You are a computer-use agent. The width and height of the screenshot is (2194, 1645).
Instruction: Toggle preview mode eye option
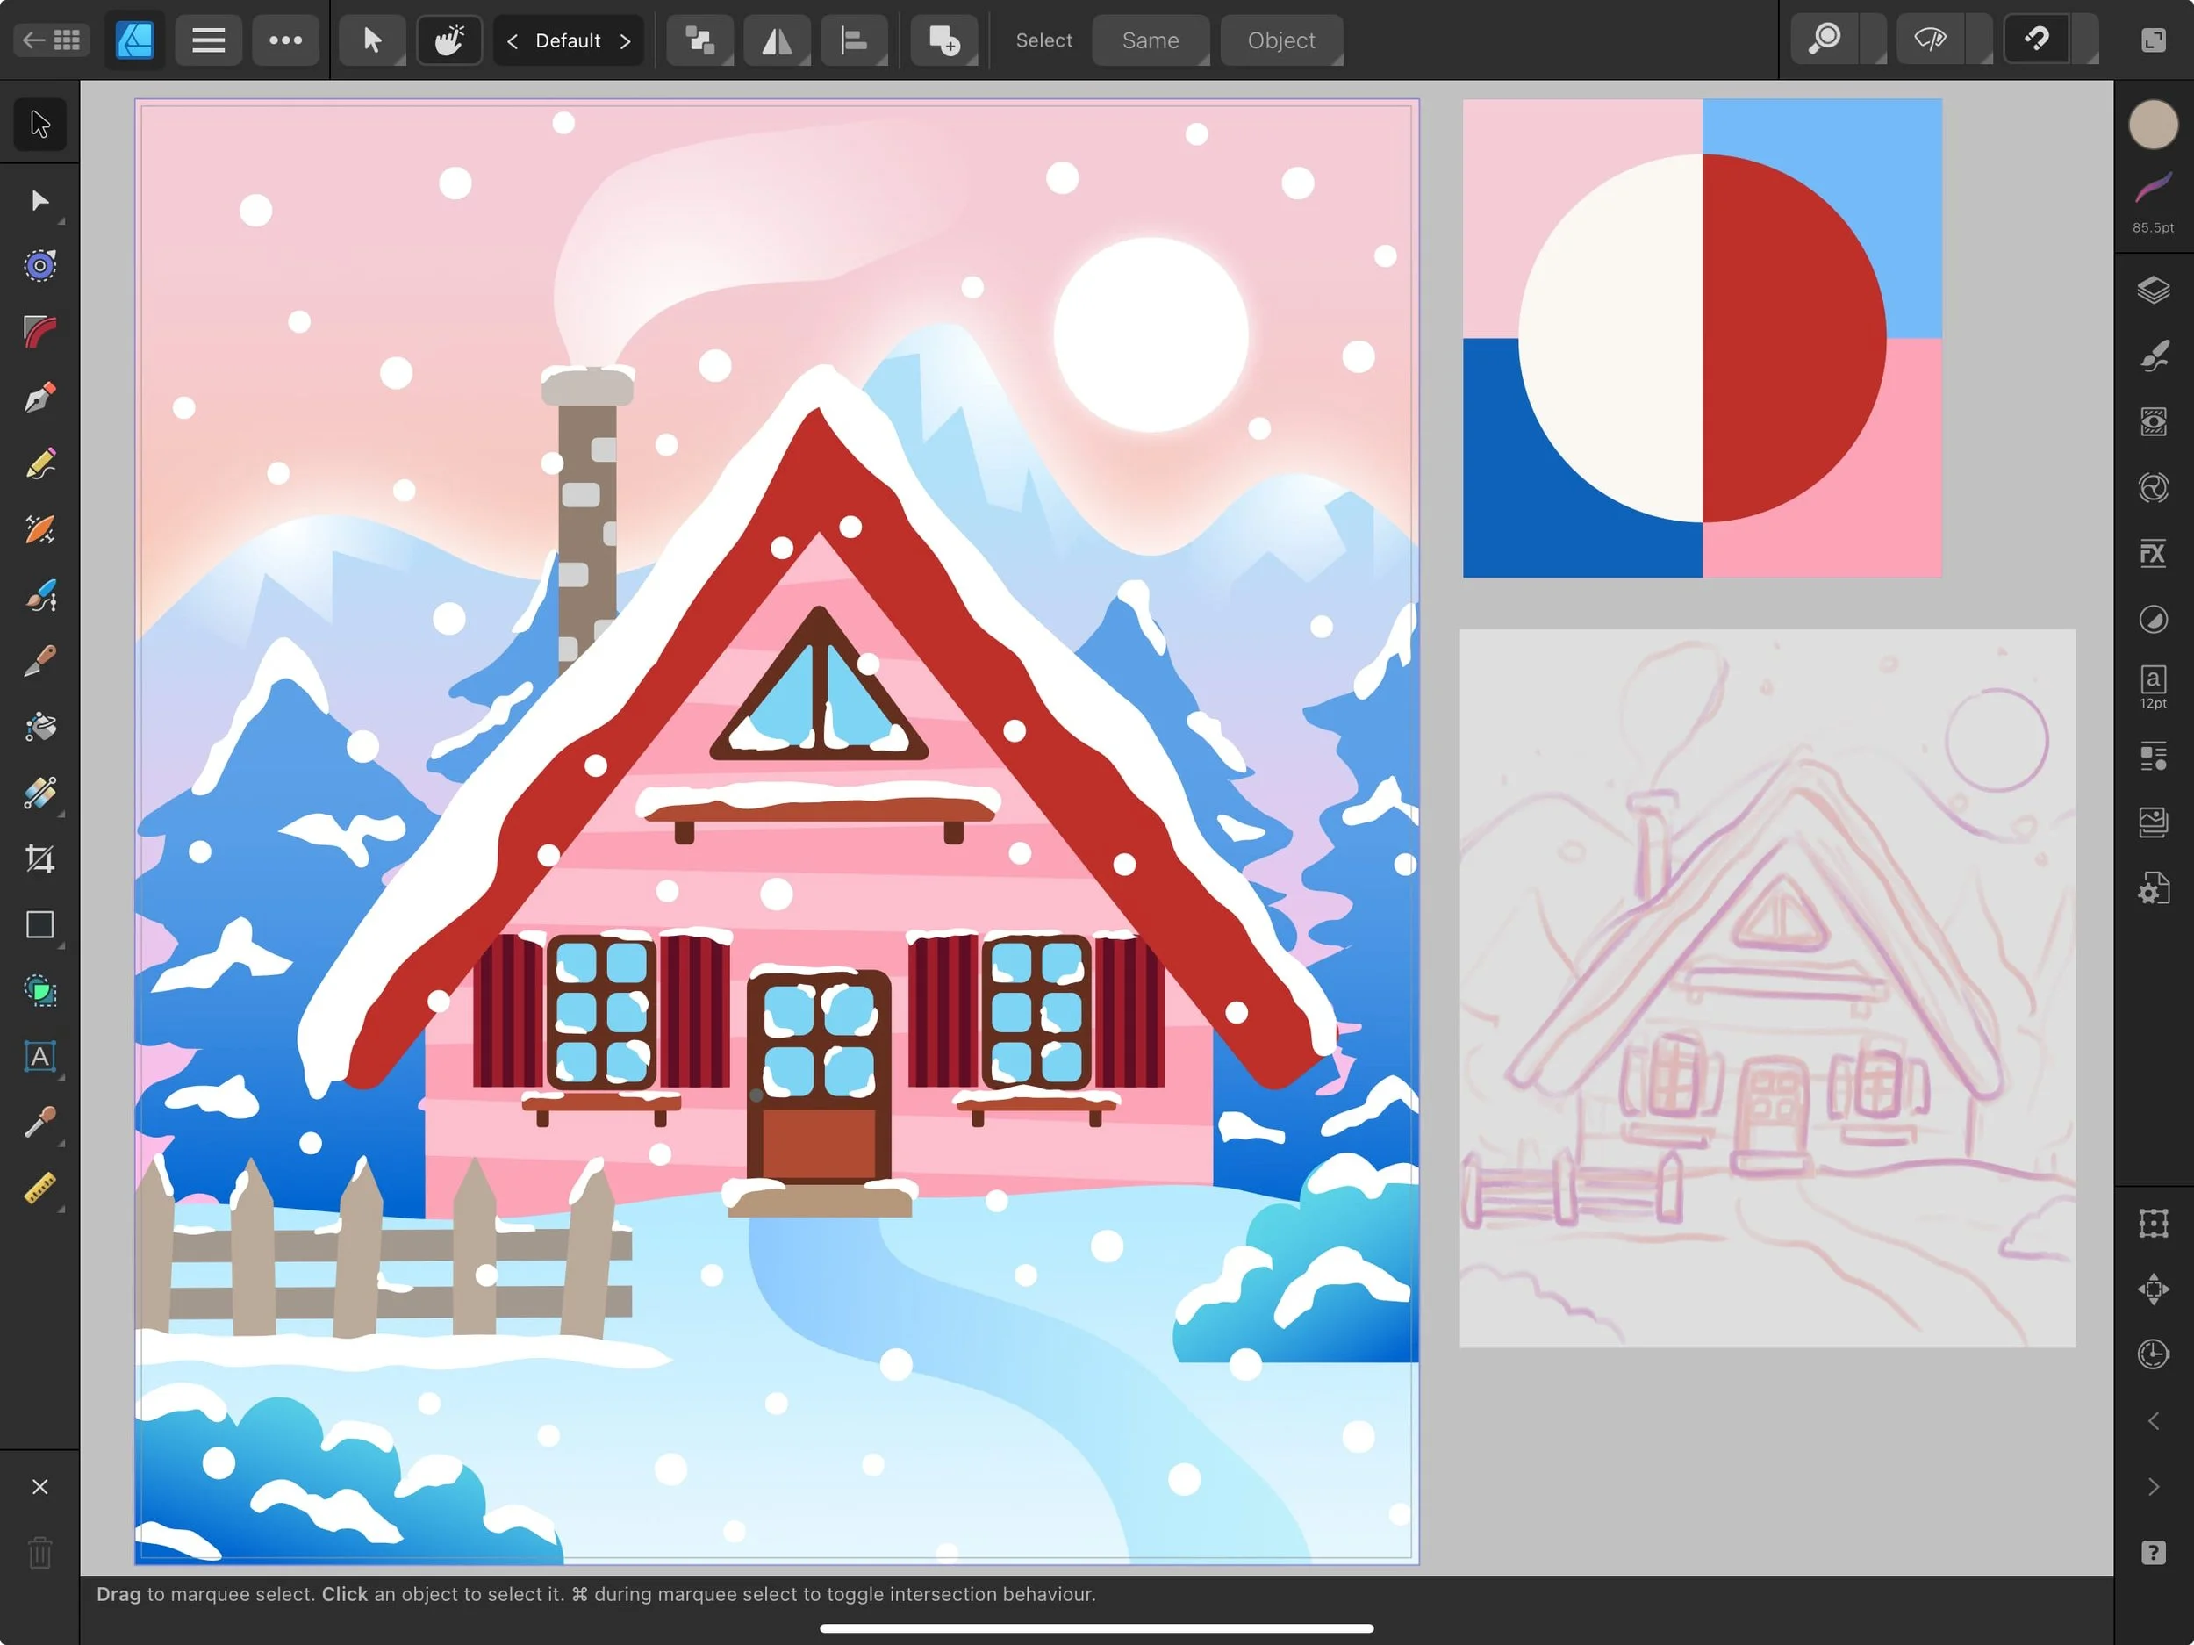click(x=1929, y=40)
